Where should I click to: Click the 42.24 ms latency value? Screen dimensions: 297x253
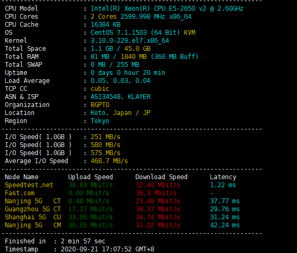pyautogui.click(x=225, y=225)
